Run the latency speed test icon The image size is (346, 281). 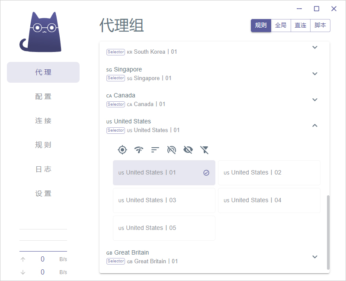pyautogui.click(x=139, y=150)
